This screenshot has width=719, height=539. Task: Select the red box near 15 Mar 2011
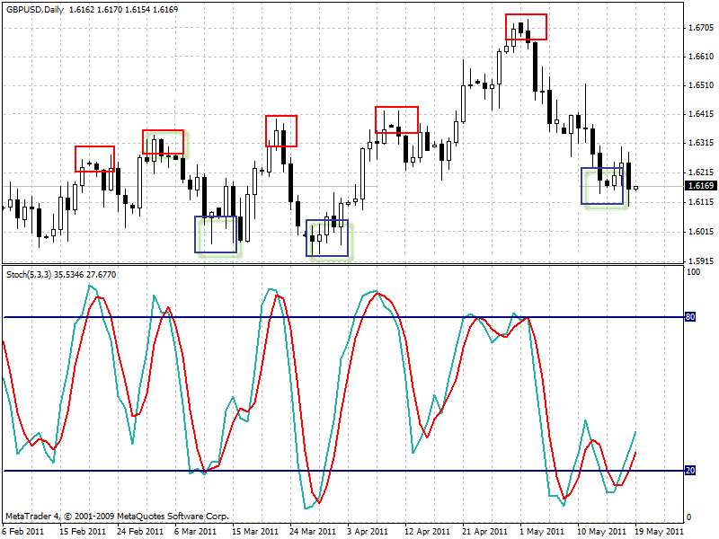click(x=281, y=131)
